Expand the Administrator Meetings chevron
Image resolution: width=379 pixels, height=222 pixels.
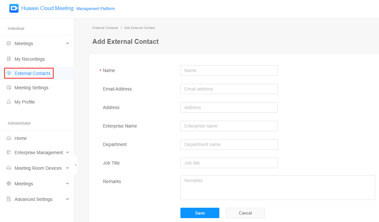(67, 184)
